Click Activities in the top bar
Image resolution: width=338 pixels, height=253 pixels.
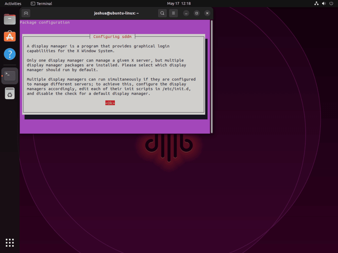[13, 3]
